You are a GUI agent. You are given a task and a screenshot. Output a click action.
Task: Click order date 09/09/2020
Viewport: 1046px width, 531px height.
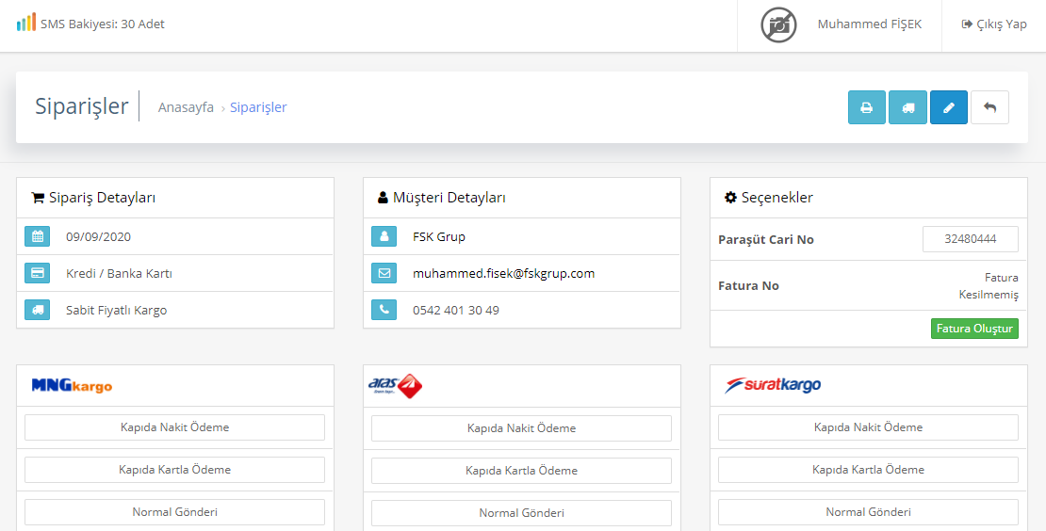(x=98, y=236)
